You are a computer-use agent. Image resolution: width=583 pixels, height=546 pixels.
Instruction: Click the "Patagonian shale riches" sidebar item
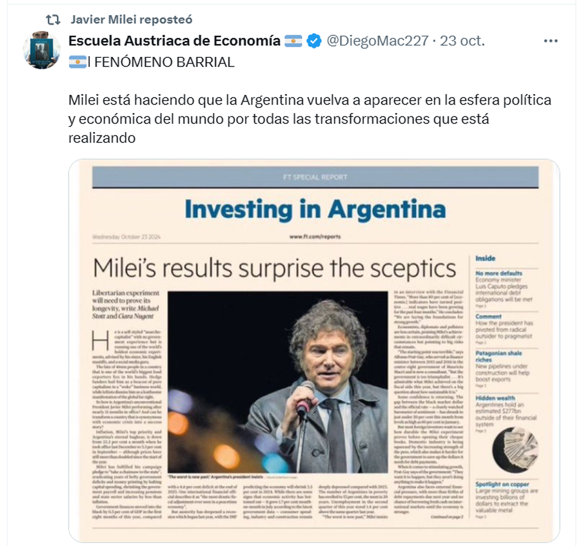(x=498, y=356)
